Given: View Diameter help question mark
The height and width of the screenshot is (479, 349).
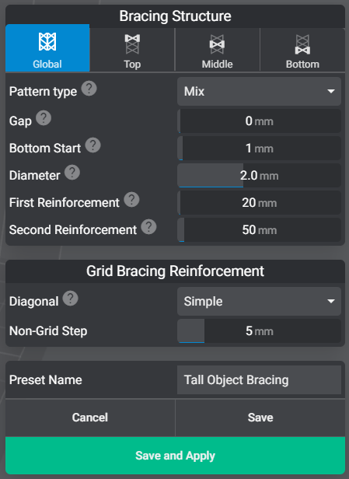Looking at the screenshot, I should click(72, 173).
